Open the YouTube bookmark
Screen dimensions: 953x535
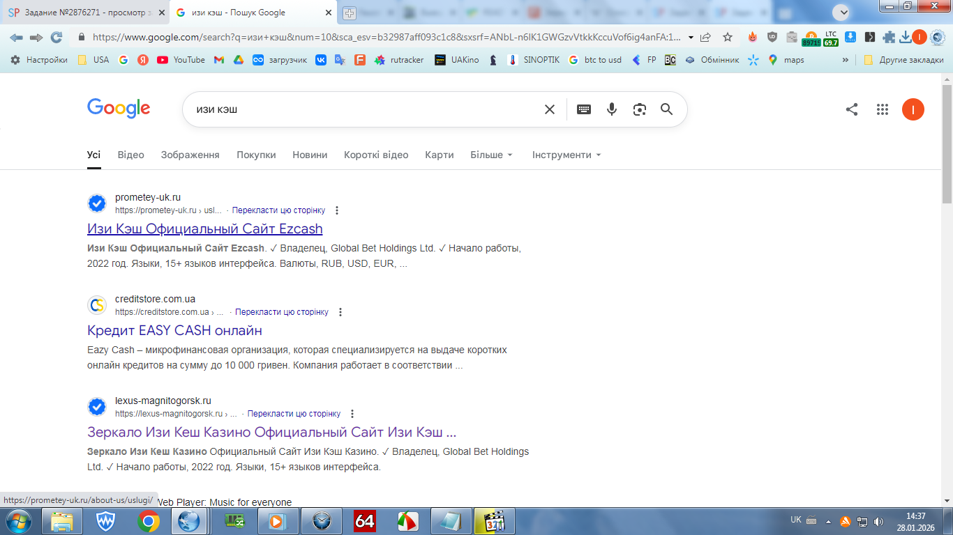181,60
